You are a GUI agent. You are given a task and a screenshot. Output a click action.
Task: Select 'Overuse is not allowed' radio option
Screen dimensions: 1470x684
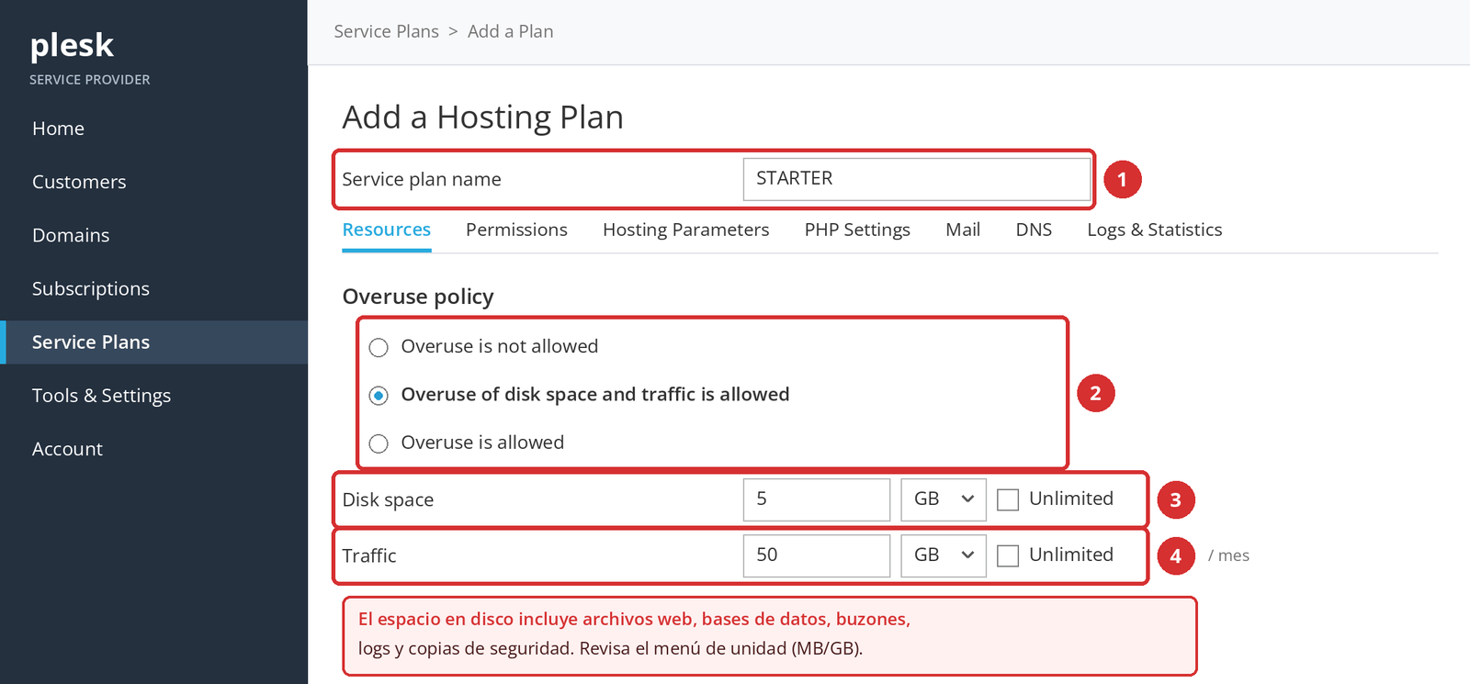tap(379, 347)
